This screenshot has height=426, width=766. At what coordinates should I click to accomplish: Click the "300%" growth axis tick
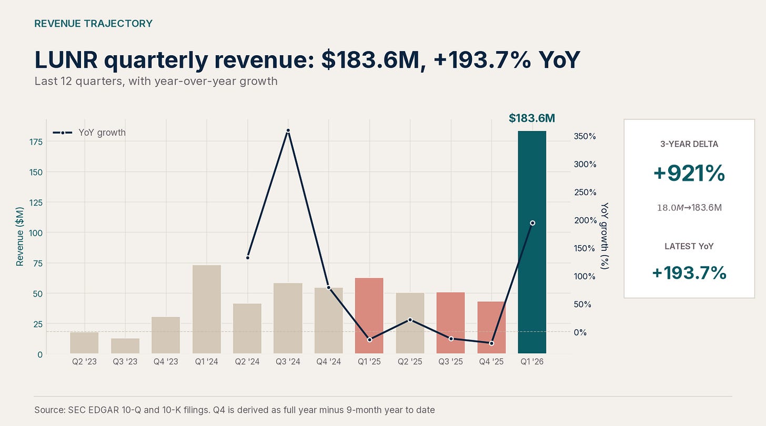[x=585, y=164]
